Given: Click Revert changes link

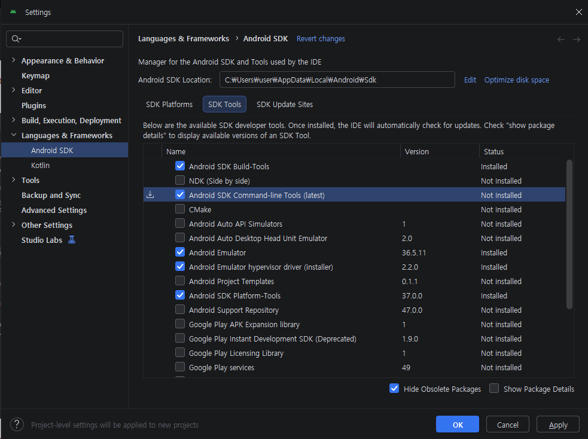Looking at the screenshot, I should (x=321, y=39).
